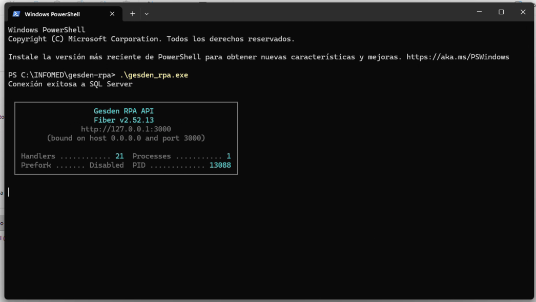
Task: Click the 'PS C:\INFOMED\gesden-rpa>' prompt
Action: pos(62,75)
